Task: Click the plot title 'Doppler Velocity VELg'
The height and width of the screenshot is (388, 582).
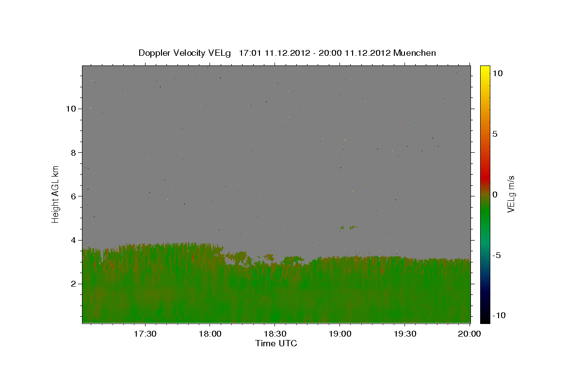Action: 185,53
